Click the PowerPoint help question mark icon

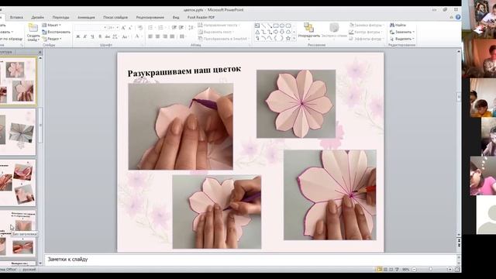tap(458, 17)
